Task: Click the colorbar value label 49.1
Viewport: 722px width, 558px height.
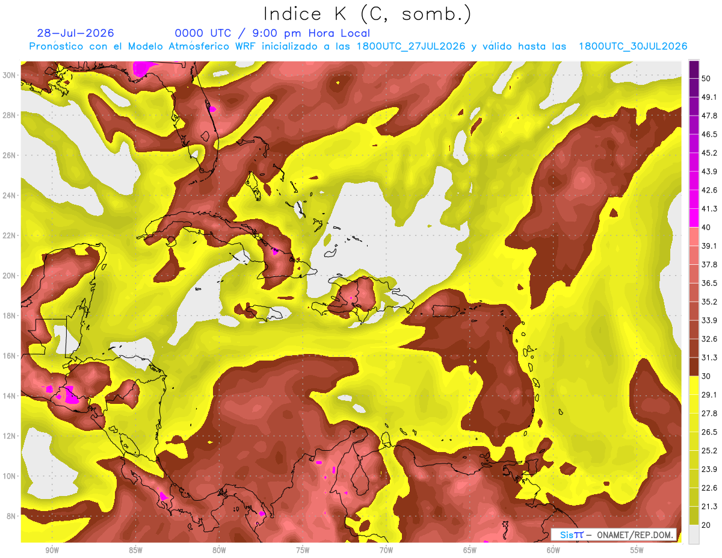Action: coord(709,97)
